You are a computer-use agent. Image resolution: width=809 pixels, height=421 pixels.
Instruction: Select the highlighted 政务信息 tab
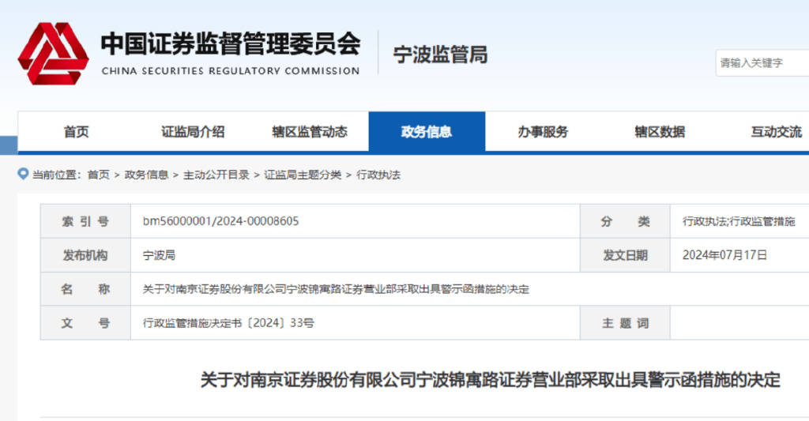tap(427, 132)
